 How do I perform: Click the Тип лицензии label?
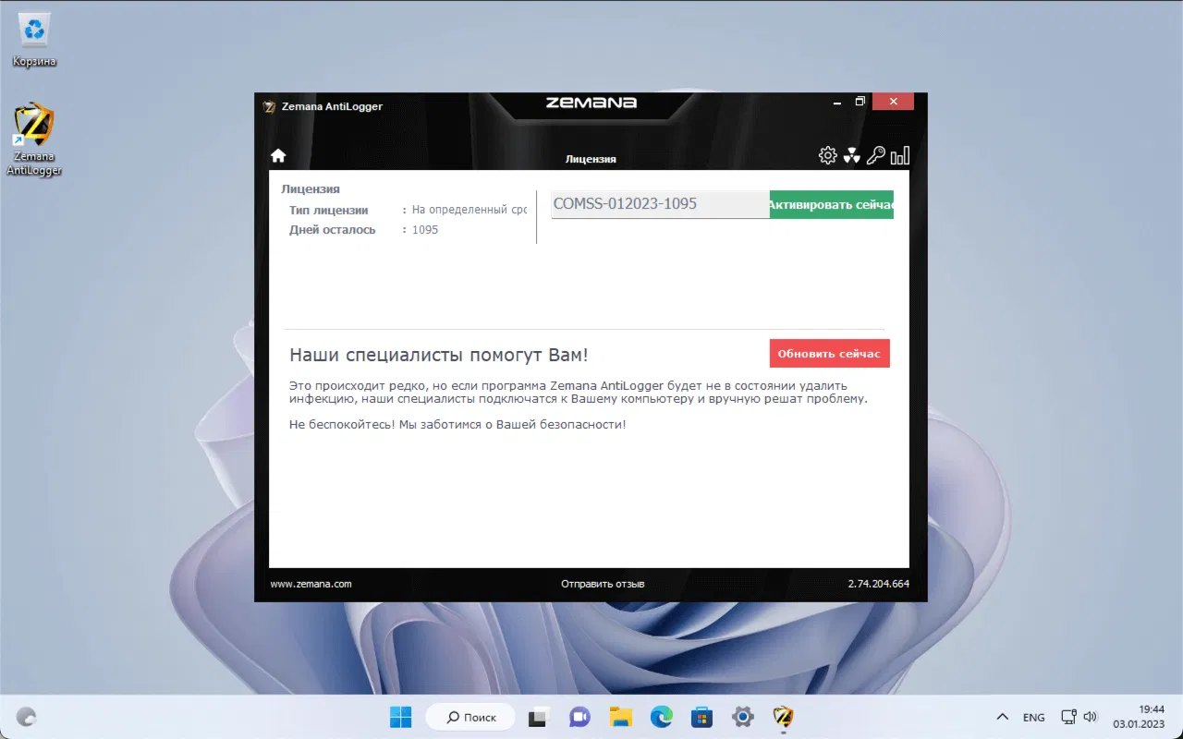point(329,210)
